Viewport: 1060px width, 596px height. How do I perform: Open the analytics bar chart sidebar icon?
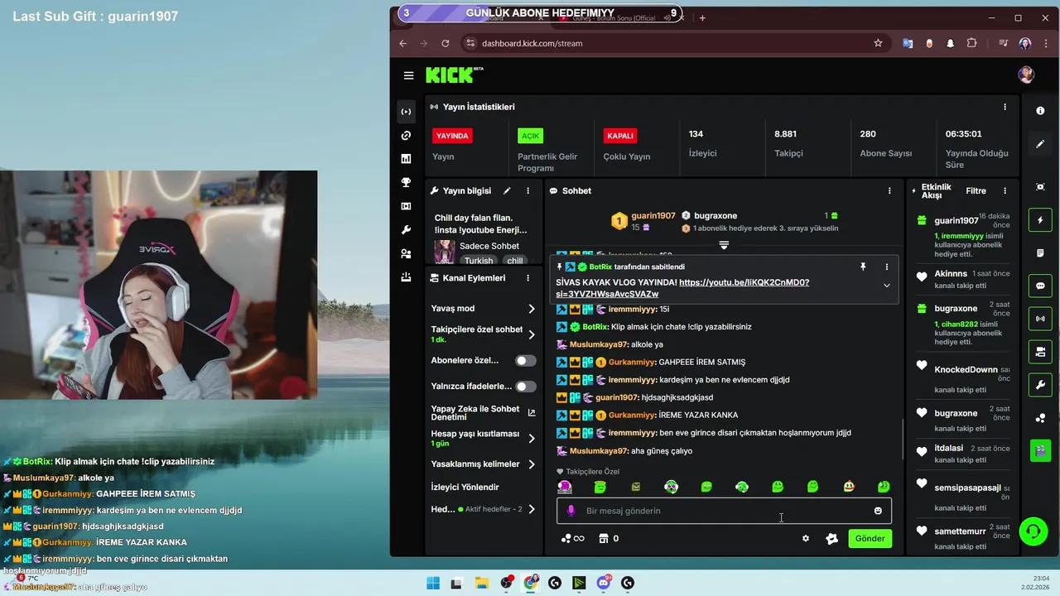[x=406, y=159]
